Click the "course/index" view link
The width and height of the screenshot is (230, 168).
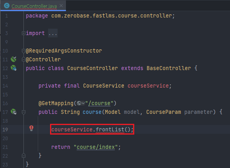coord(96,147)
